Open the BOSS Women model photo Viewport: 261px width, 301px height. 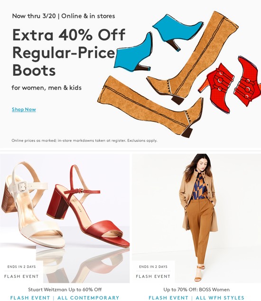tap(198, 218)
